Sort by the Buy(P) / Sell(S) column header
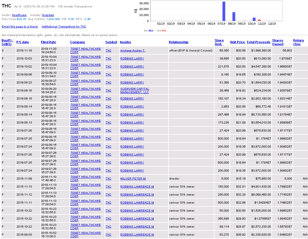The image size is (308, 239). tap(7, 42)
